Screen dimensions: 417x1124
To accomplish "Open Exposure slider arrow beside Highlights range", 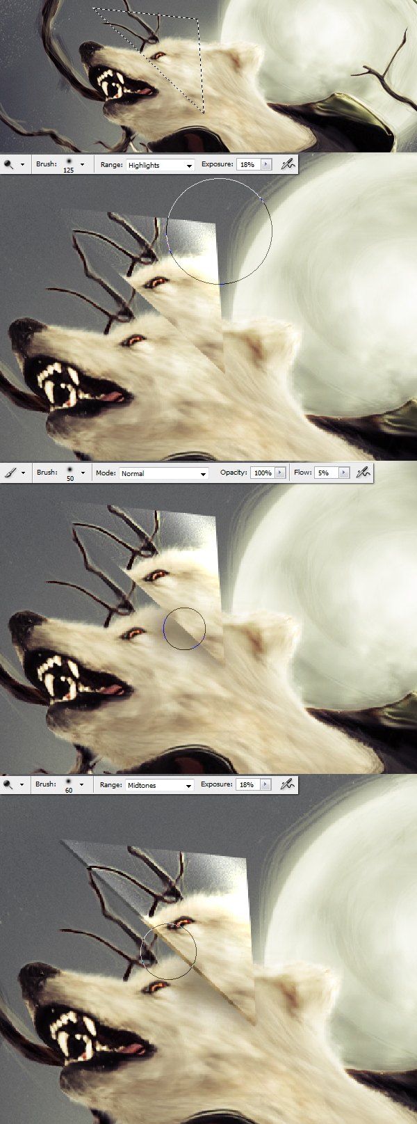I will 265,164.
